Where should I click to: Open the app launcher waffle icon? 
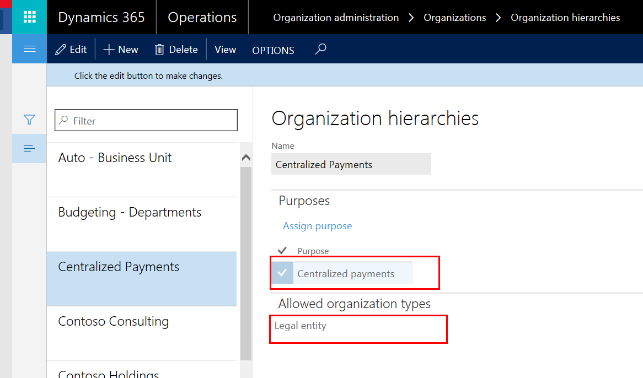point(29,17)
